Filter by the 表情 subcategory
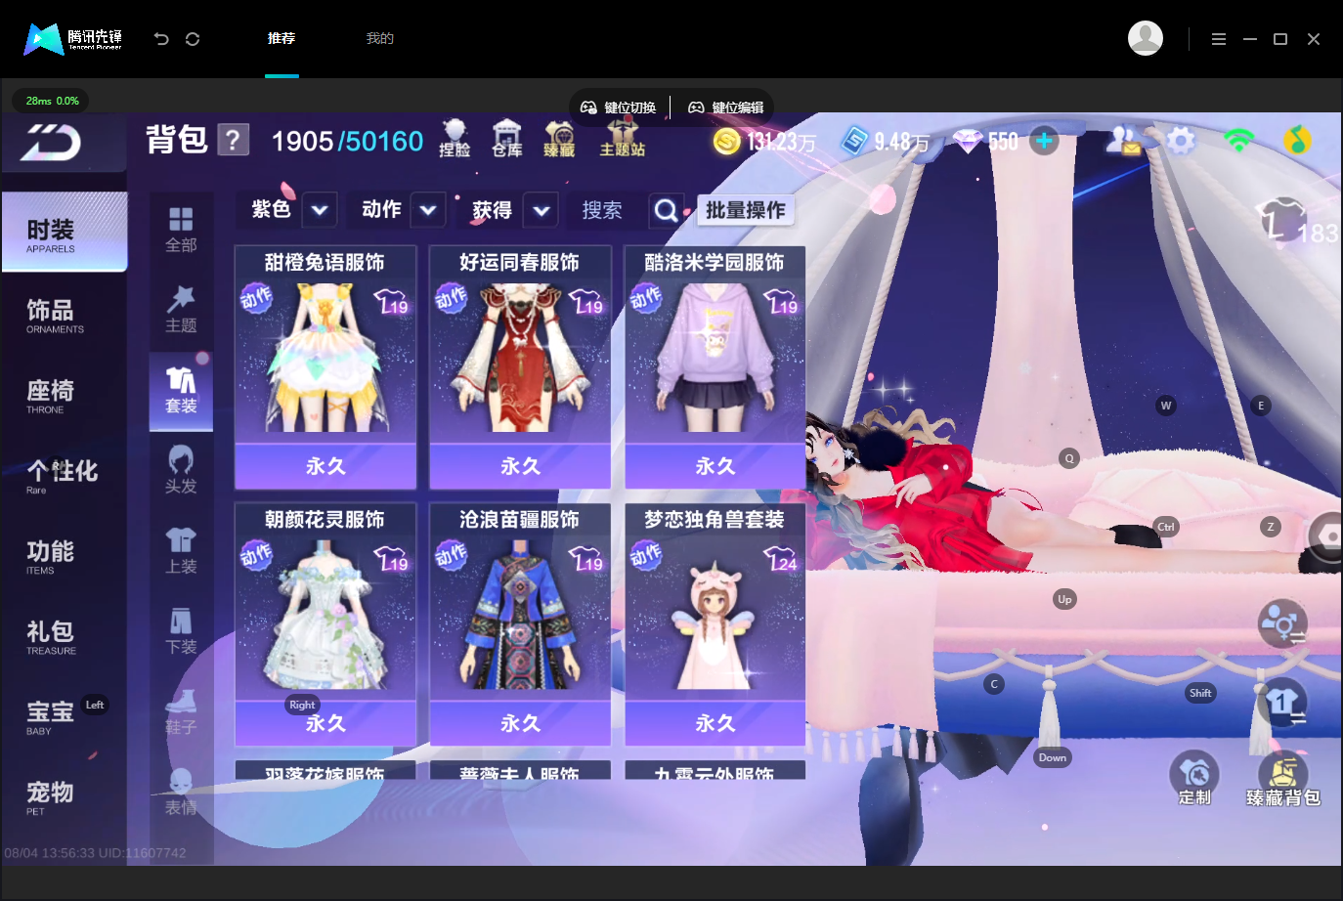This screenshot has height=901, width=1343. pyautogui.click(x=181, y=793)
